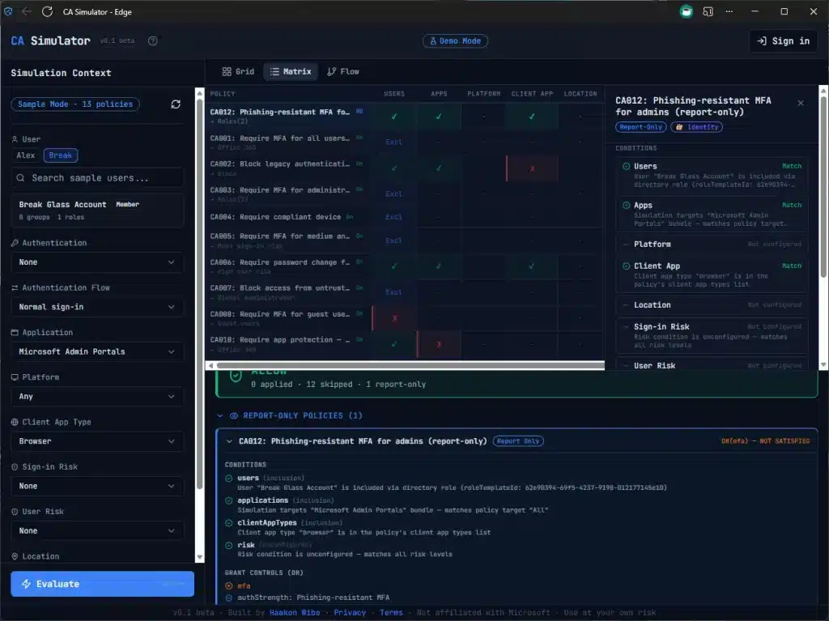Image resolution: width=829 pixels, height=621 pixels.
Task: Refresh sample policies with the reload icon
Action: click(176, 104)
